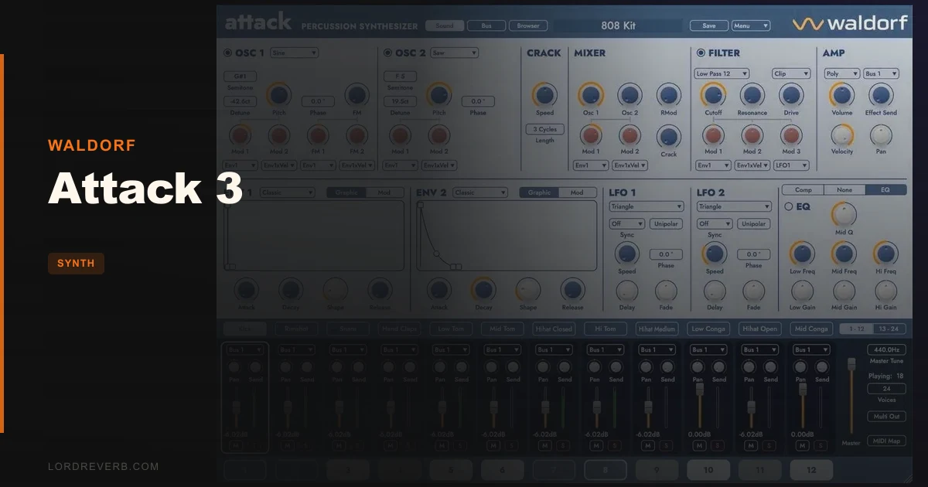The width and height of the screenshot is (928, 487).
Task: Adjust the OSC 1 FM knob
Action: click(x=357, y=95)
